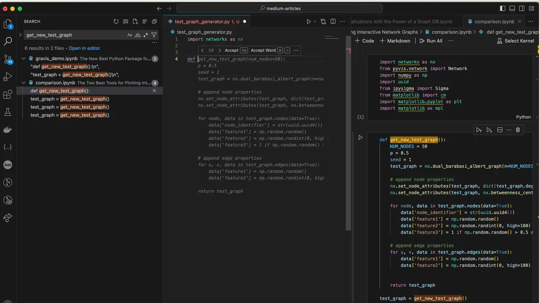Open changes compare icon in editor toolbar
The image size is (539, 303).
coord(323,21)
